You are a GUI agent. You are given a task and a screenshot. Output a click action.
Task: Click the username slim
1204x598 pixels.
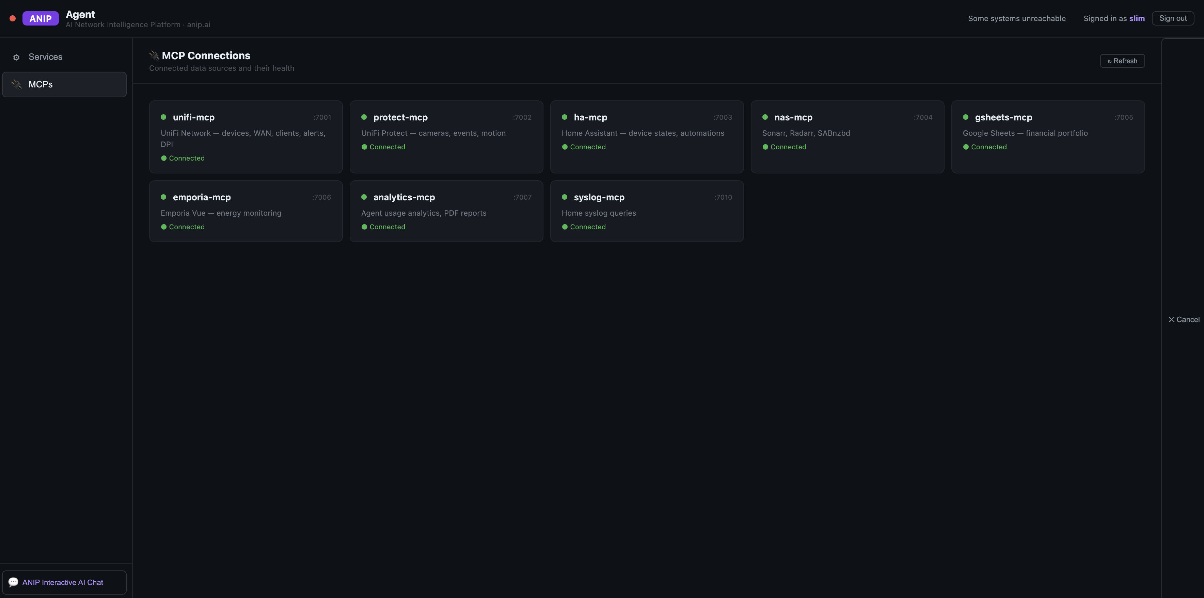coord(1137,18)
